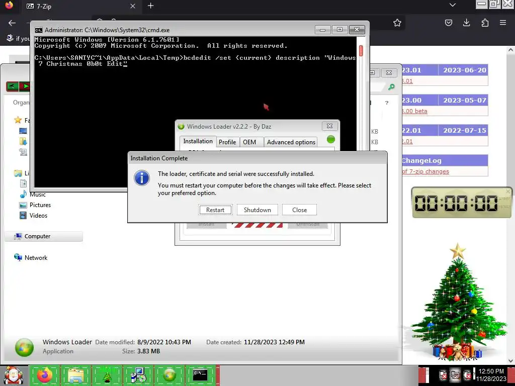
Task: Switch to OEM tab in Windows Loader
Action: coord(251,142)
